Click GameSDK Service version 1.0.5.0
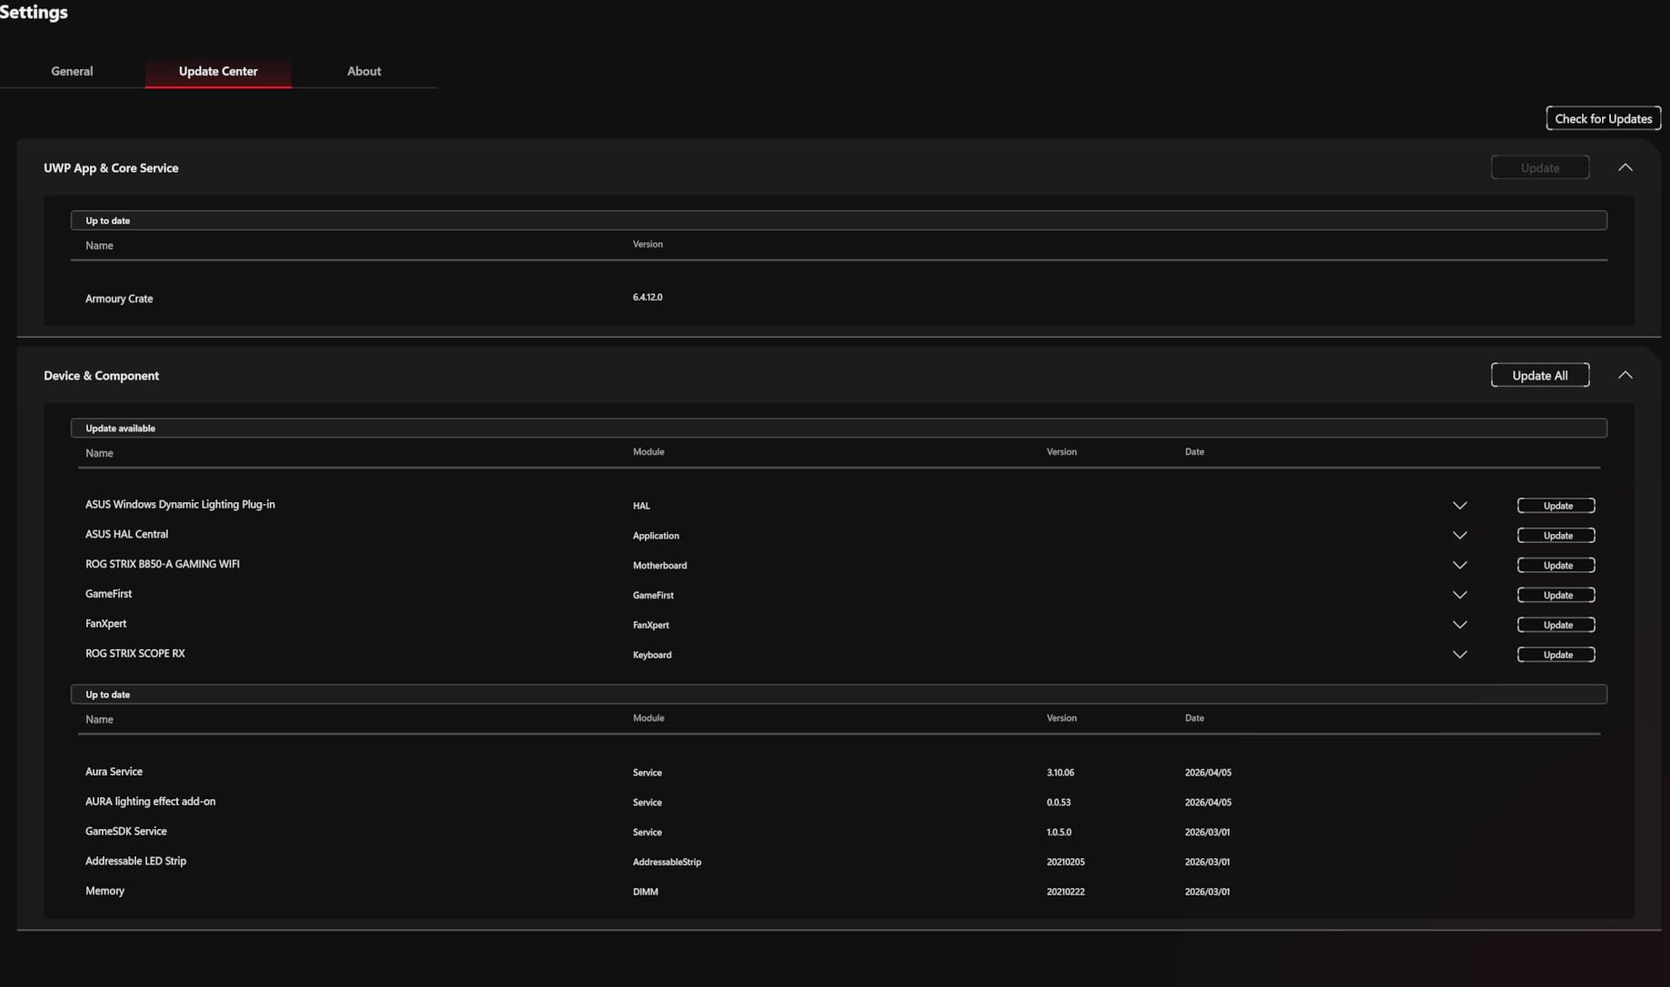 pos(1059,833)
